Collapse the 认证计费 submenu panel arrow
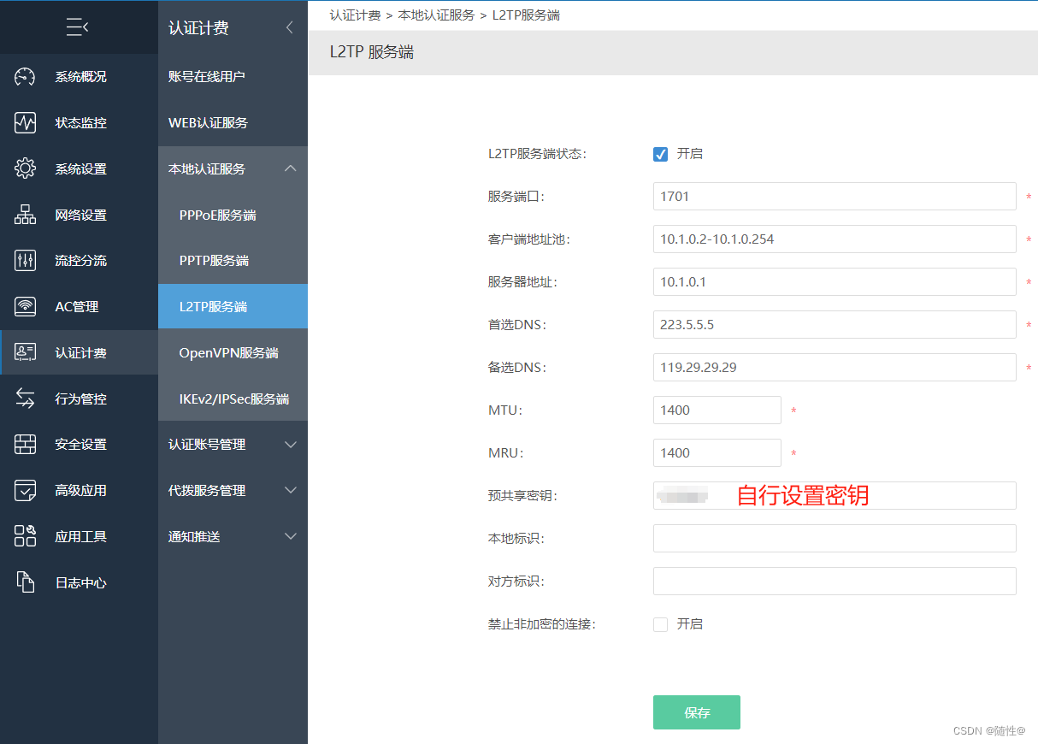Viewport: 1038px width, 744px height. click(x=289, y=27)
